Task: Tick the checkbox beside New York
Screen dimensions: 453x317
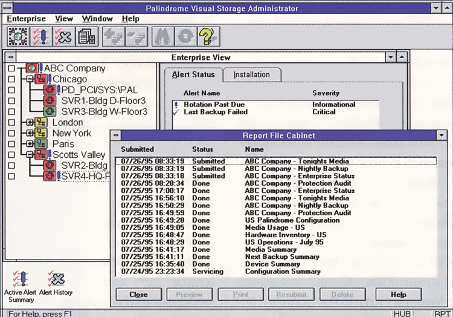Action: [x=11, y=133]
